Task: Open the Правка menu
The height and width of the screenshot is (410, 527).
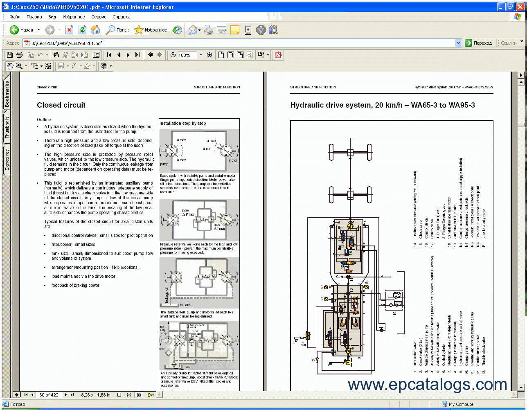Action: [x=34, y=17]
